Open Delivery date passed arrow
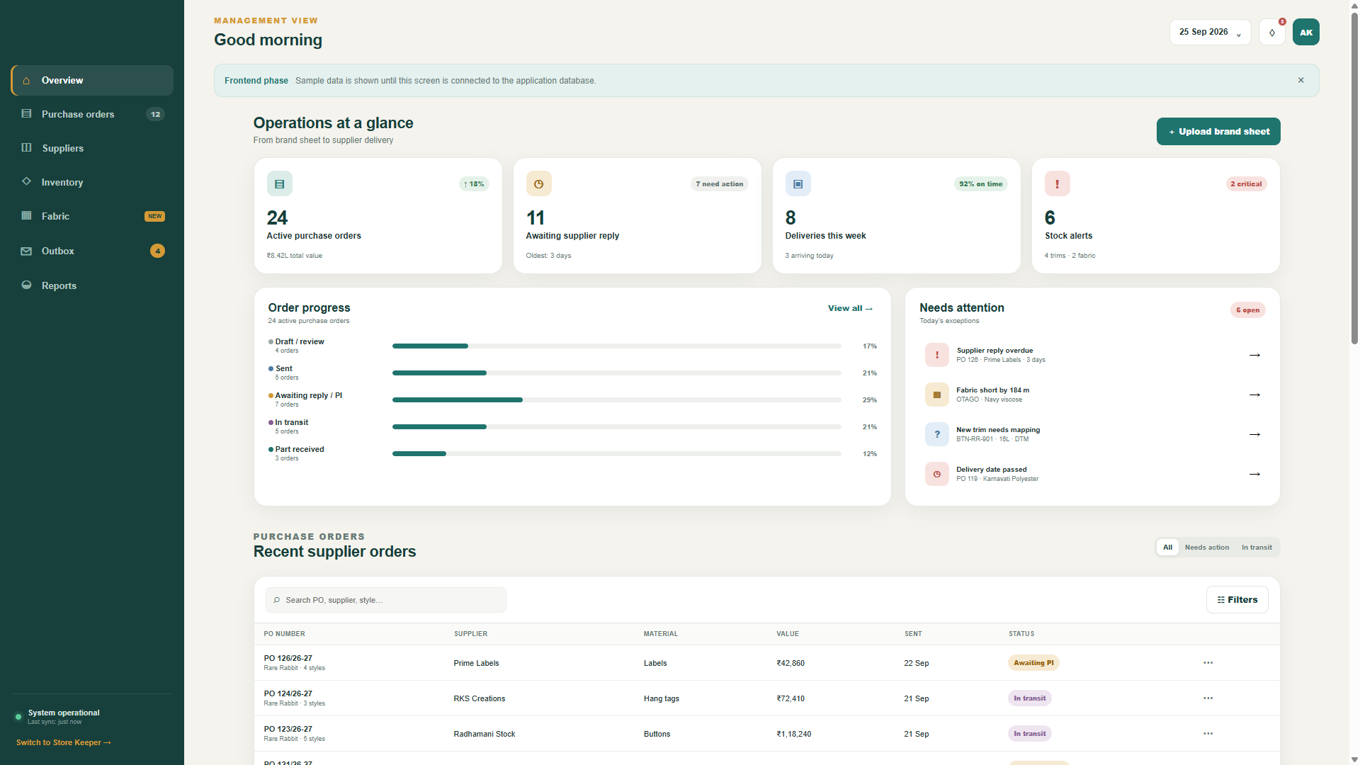Viewport: 1360px width, 765px height. [x=1254, y=474]
